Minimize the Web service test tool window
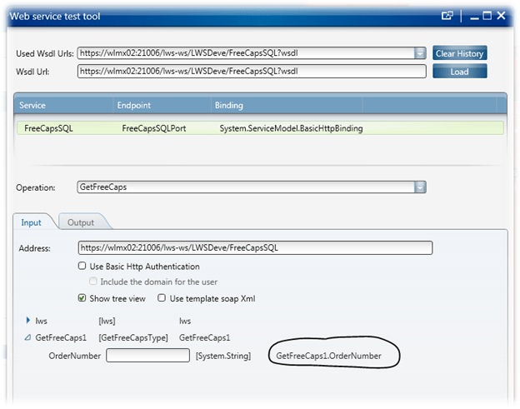This screenshot has height=409, width=520. [x=473, y=15]
